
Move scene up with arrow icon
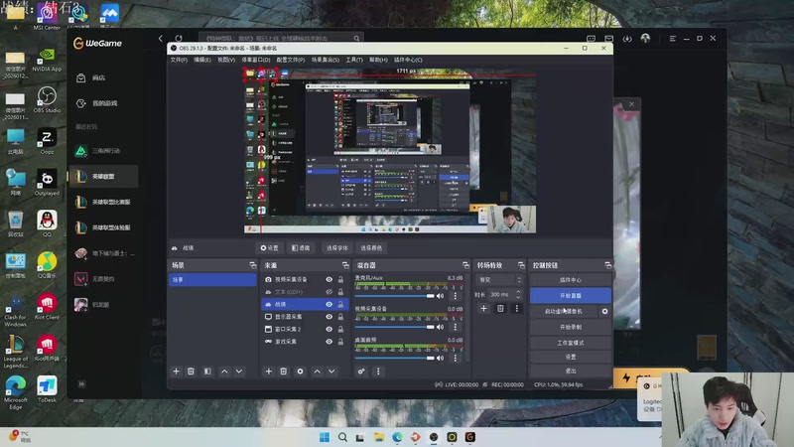(224, 372)
